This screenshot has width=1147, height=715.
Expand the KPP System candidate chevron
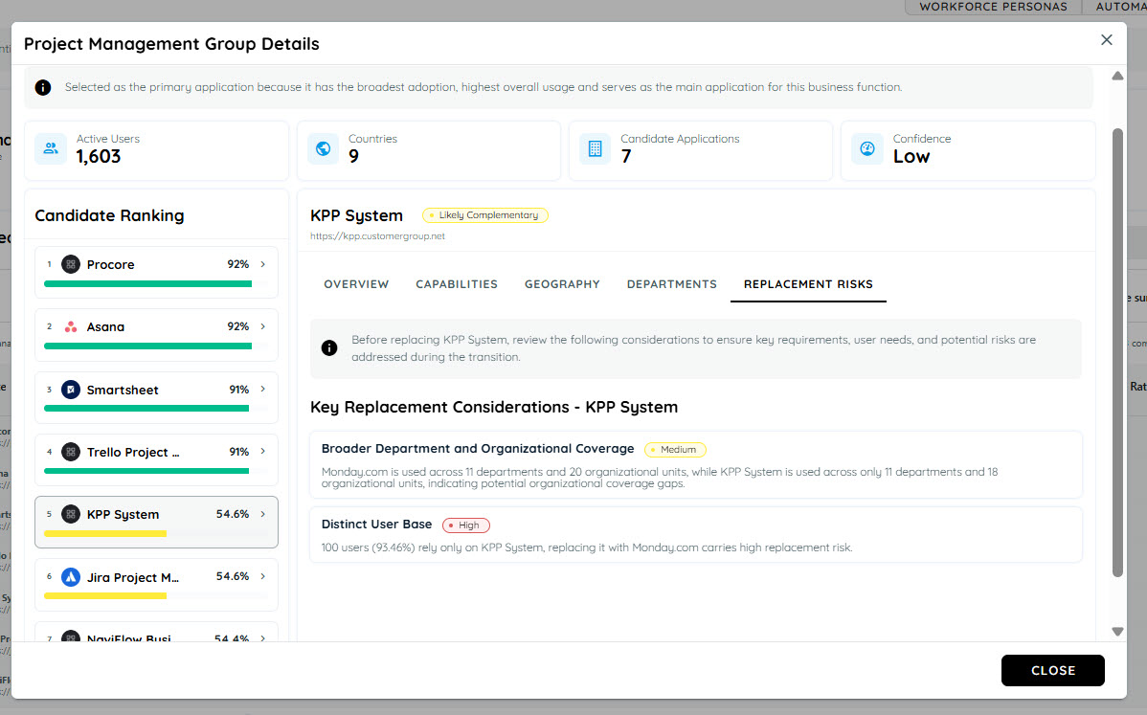(263, 514)
